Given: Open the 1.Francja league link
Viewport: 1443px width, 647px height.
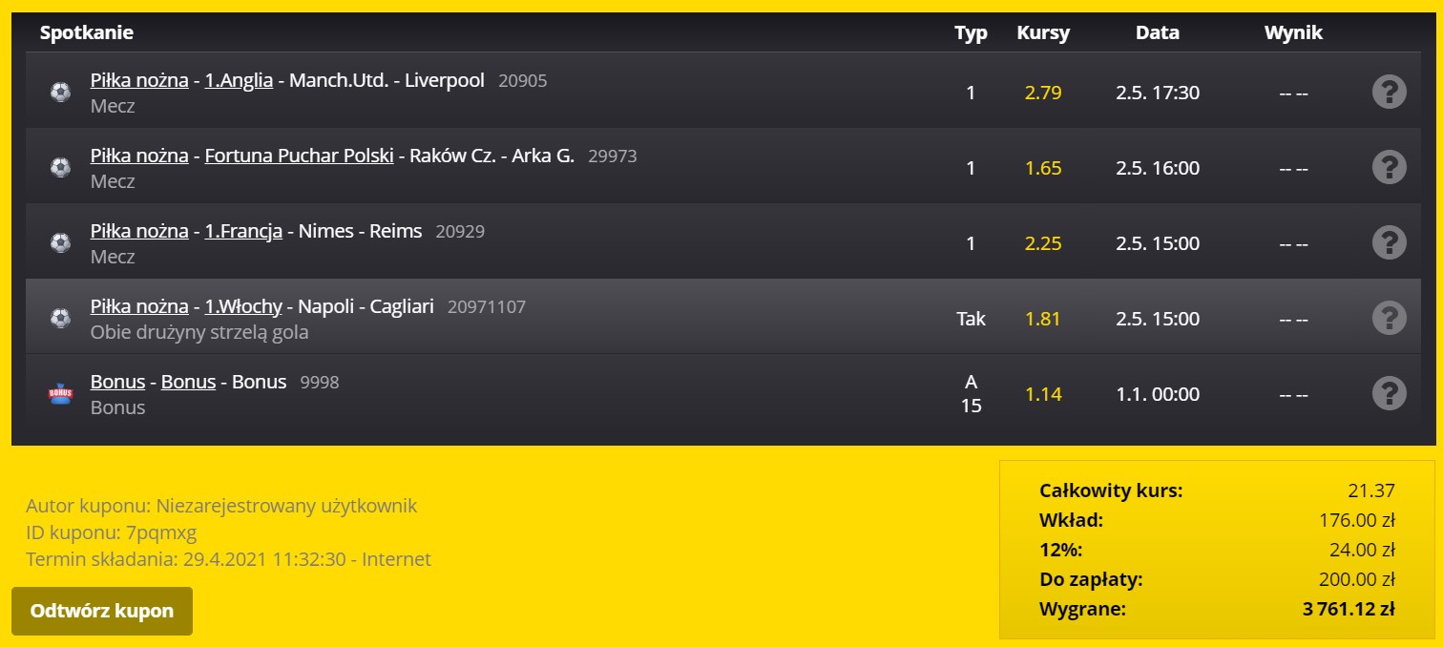Looking at the screenshot, I should [x=243, y=231].
